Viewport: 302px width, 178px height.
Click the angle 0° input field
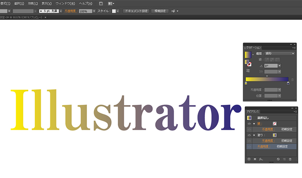tap(271, 66)
